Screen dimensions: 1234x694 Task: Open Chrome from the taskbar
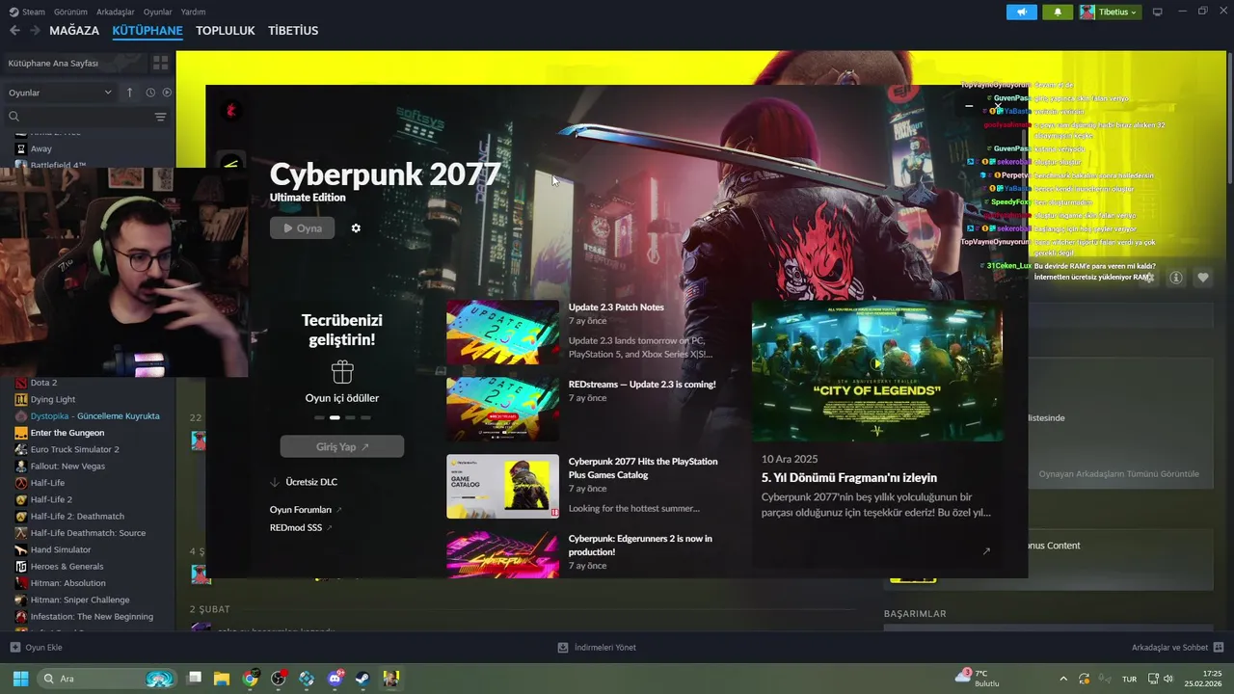[251, 679]
